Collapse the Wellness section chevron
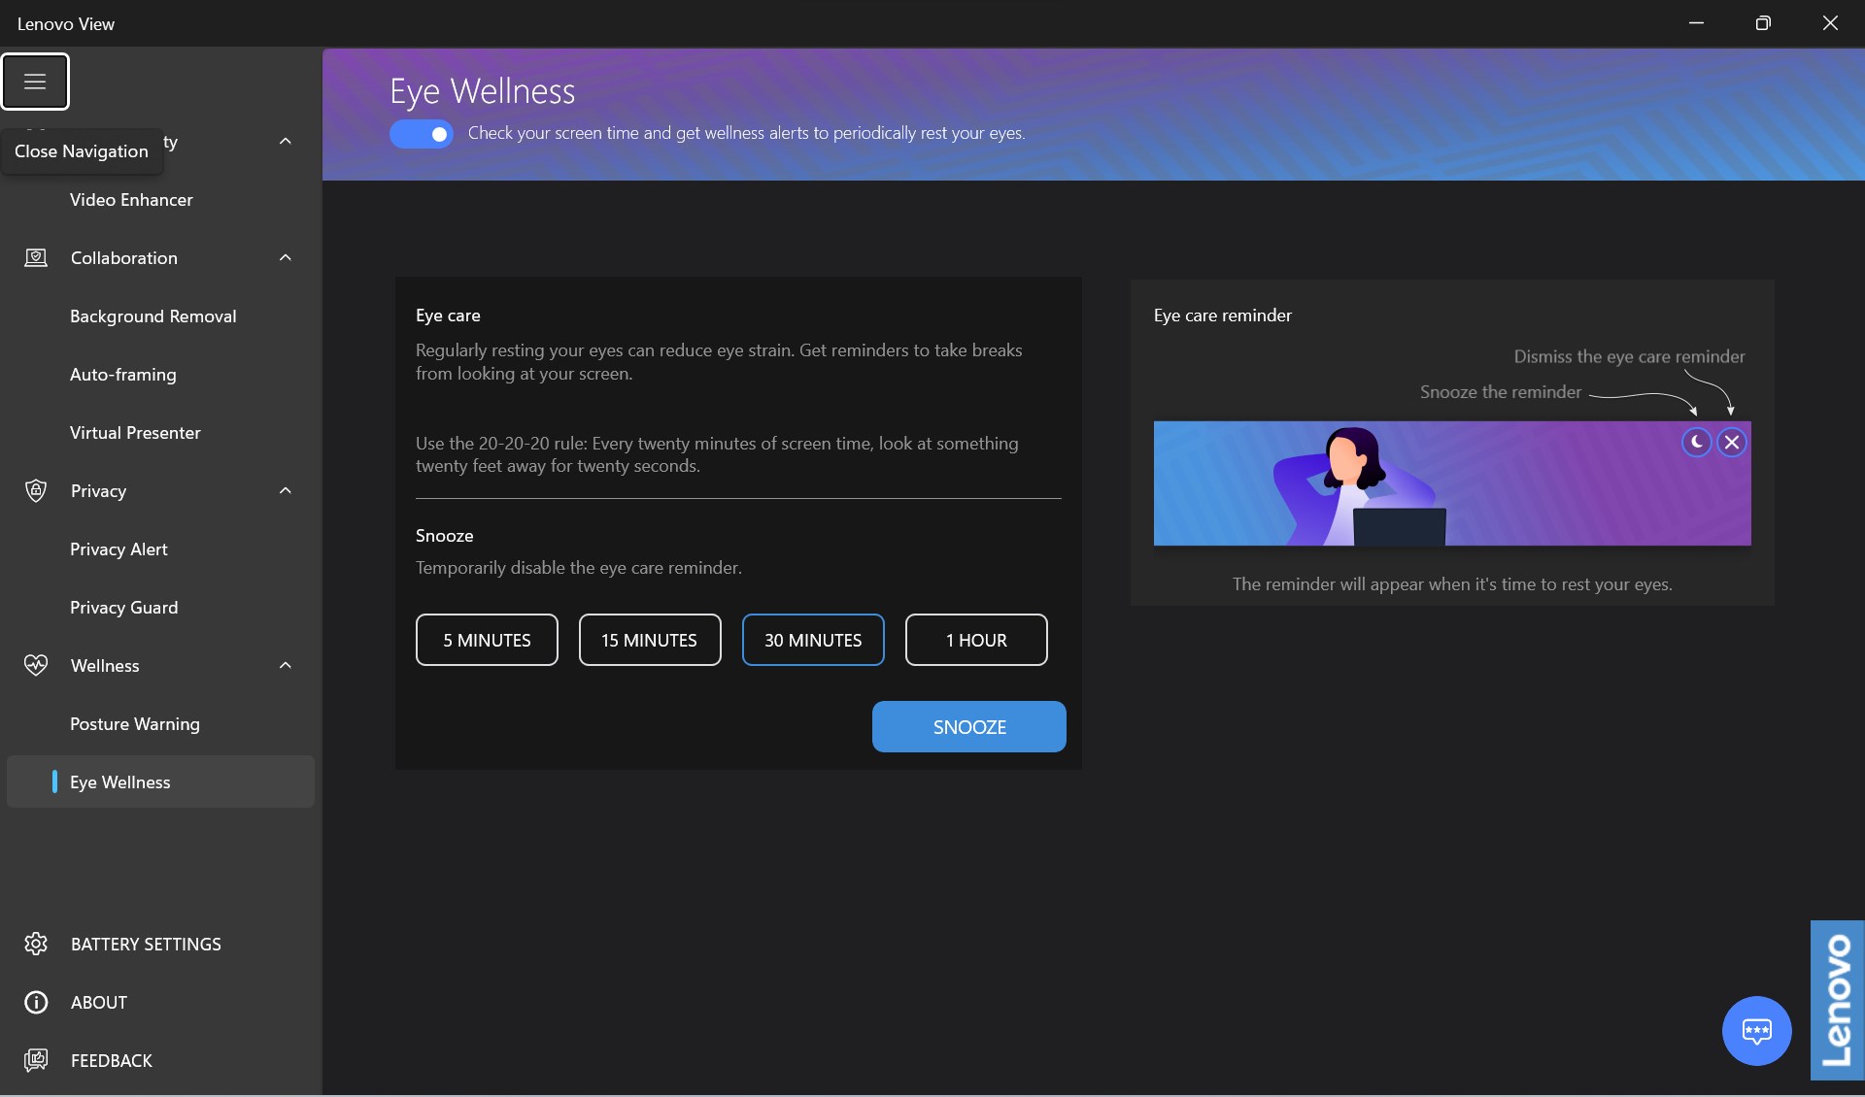 [286, 665]
